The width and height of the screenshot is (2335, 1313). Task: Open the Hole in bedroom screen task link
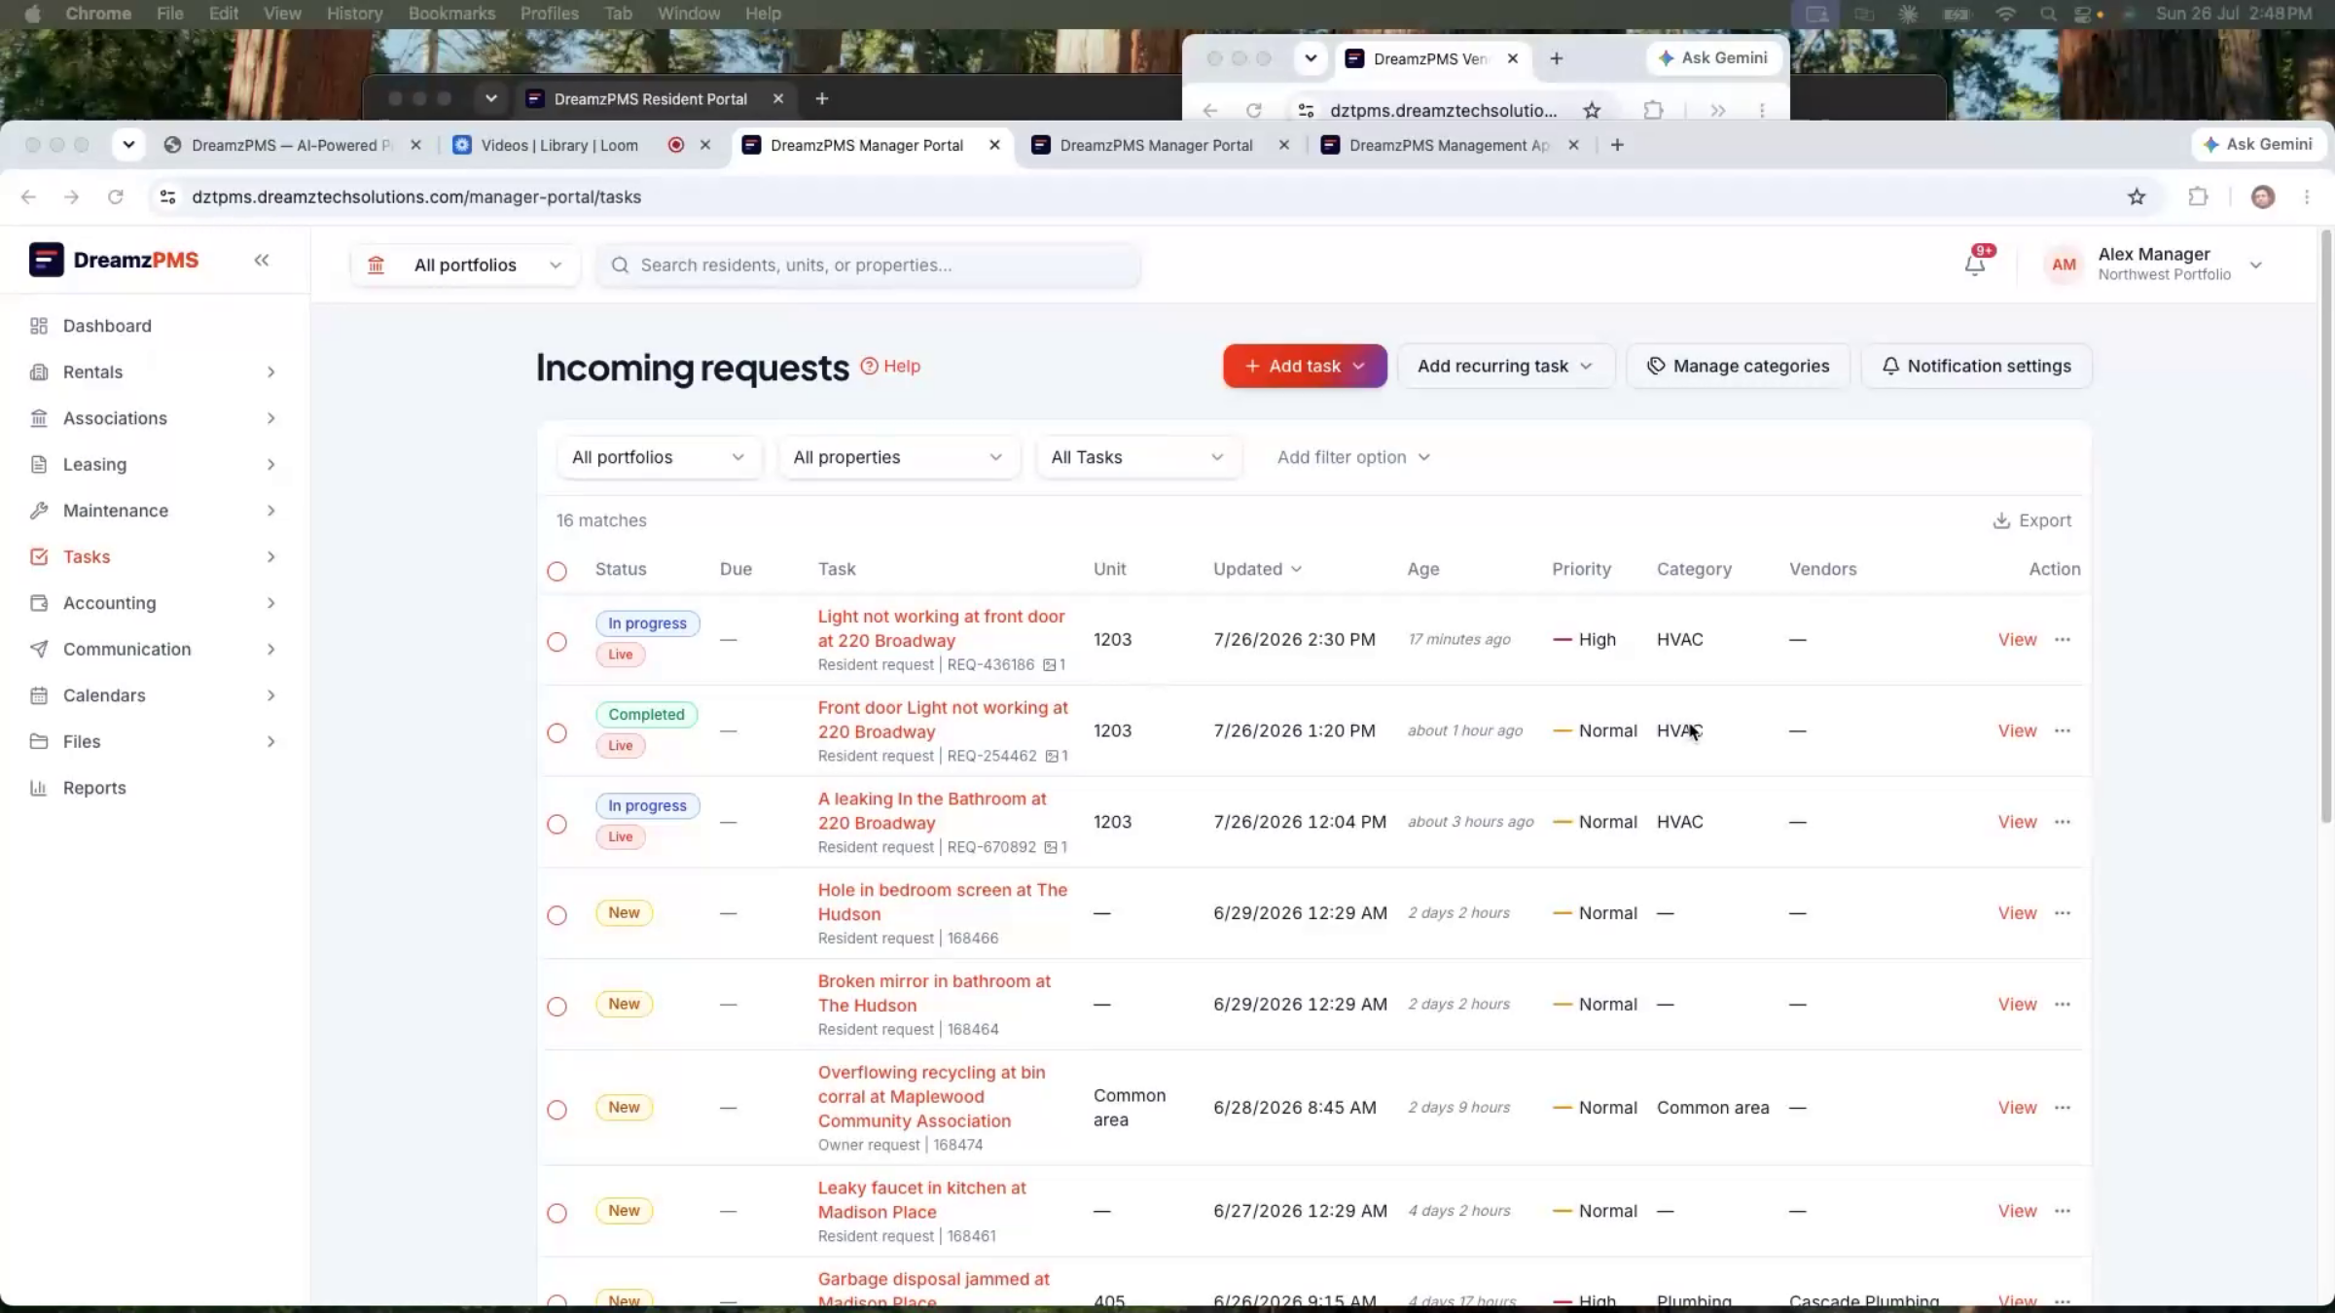[942, 902]
